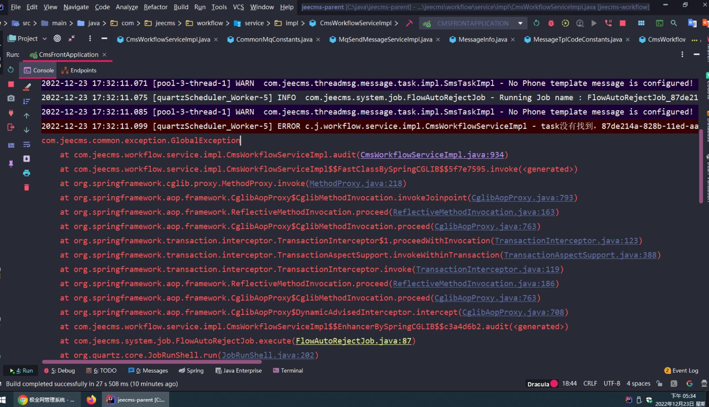709x407 pixels.
Task: Stop the running application from the left gutter
Action: (11, 84)
